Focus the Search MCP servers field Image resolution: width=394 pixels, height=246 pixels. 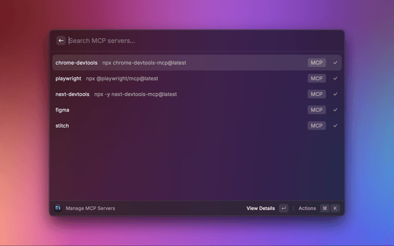point(197,41)
